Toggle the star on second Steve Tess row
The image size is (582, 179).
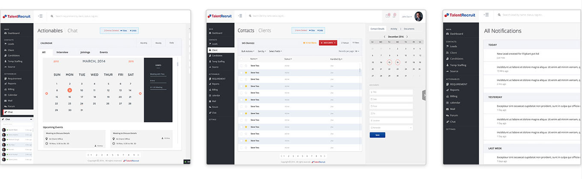point(246,73)
